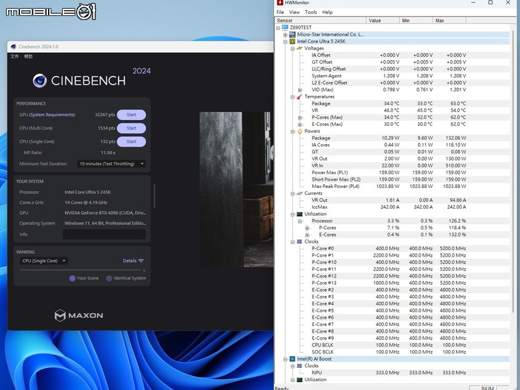Collapse the Voltages group
This screenshot has height=390, width=520.
pyautogui.click(x=293, y=49)
